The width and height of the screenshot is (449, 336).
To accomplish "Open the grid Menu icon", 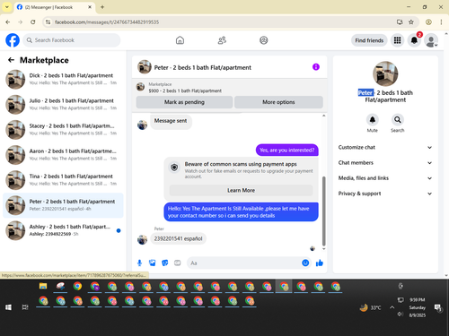I will 397,40.
